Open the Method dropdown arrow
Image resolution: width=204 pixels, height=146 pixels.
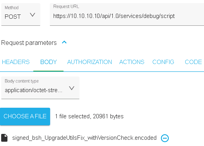click(x=32, y=15)
